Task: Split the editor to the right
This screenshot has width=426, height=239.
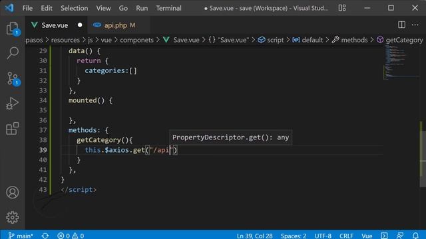Action: click(x=401, y=25)
